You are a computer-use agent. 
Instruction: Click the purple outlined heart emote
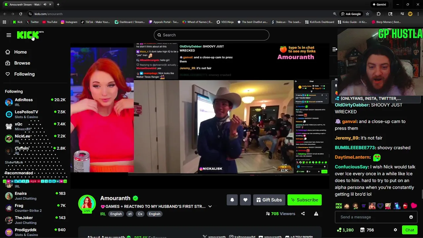[380, 206]
